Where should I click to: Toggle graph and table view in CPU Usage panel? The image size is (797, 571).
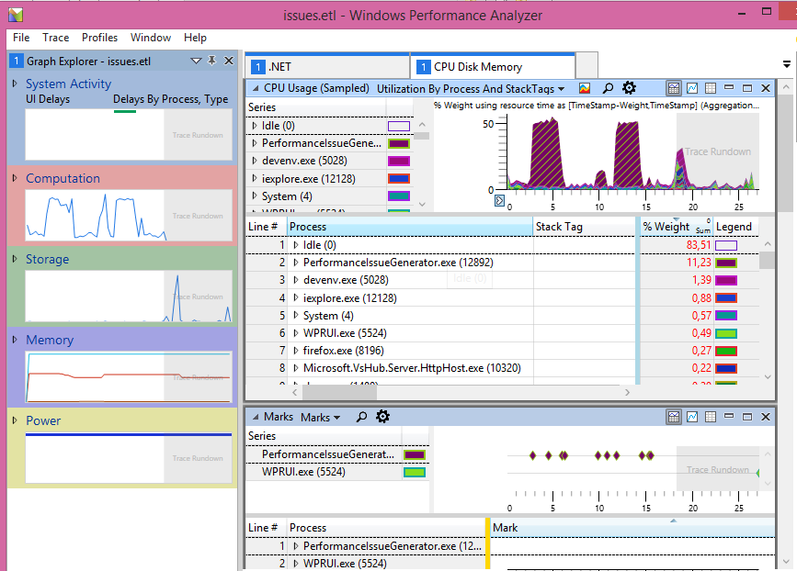(674, 88)
